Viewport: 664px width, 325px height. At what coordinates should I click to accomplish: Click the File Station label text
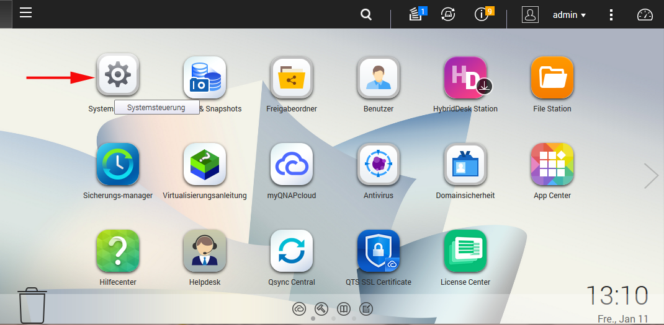(x=552, y=108)
